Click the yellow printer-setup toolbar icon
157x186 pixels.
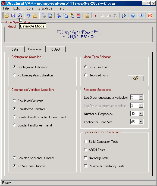87,15
